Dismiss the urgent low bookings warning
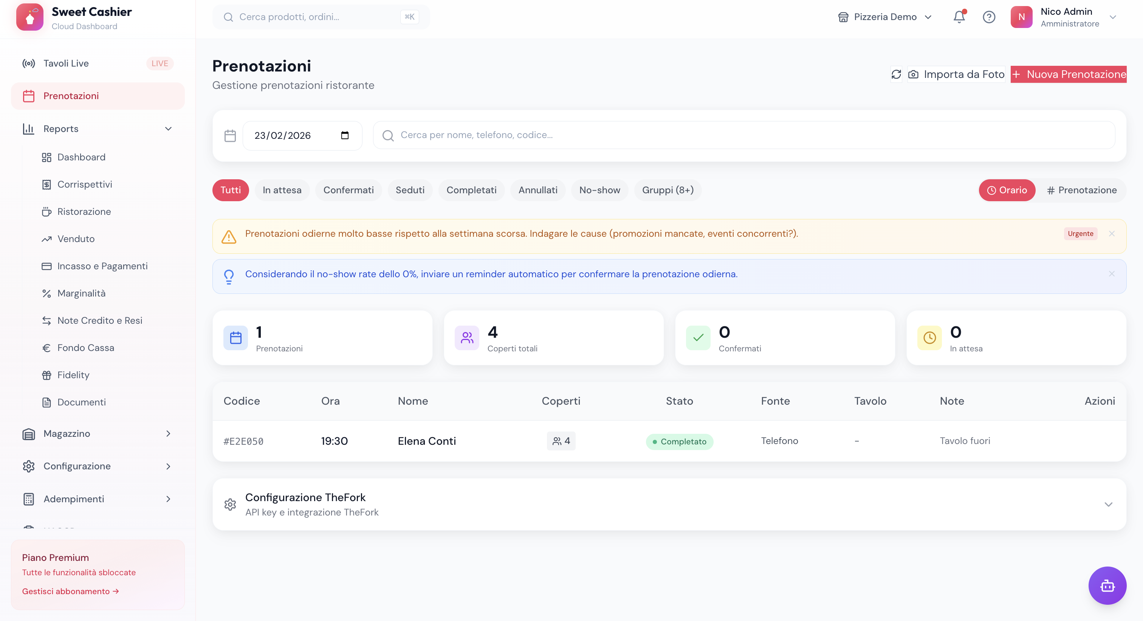This screenshot has width=1143, height=621. coord(1112,233)
